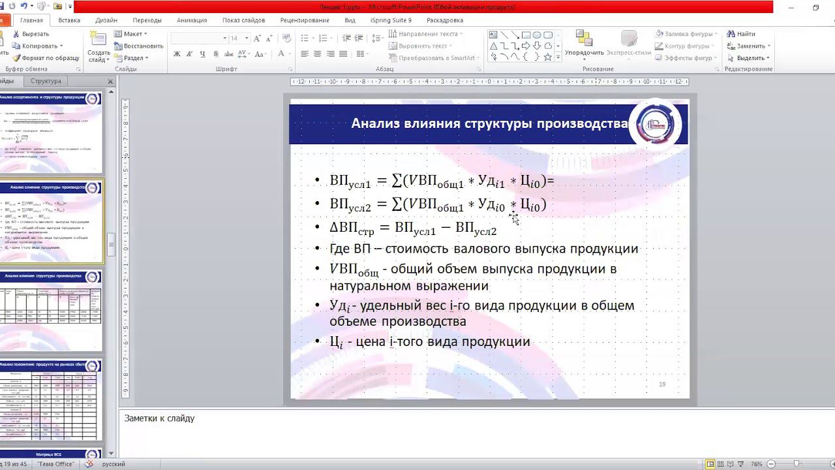Click Format Painter (Формат по образцу)
835x470 pixels.
pos(45,58)
